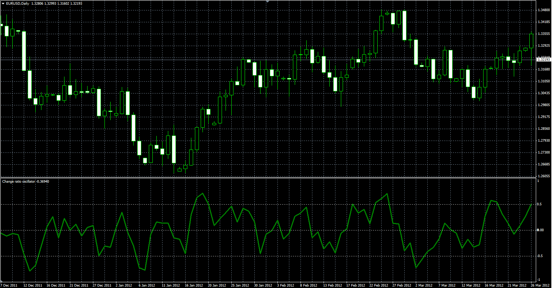552x288 pixels.
Task: Click the 26 Mar 2012 date label
Action: 540,285
